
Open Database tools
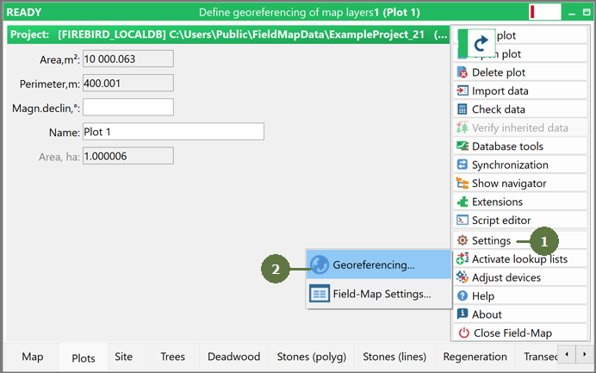pyautogui.click(x=519, y=146)
